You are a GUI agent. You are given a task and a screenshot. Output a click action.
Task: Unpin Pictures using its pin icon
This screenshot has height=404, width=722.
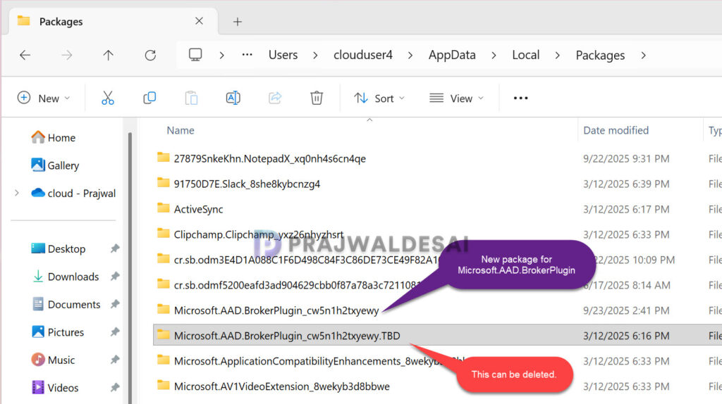(115, 332)
